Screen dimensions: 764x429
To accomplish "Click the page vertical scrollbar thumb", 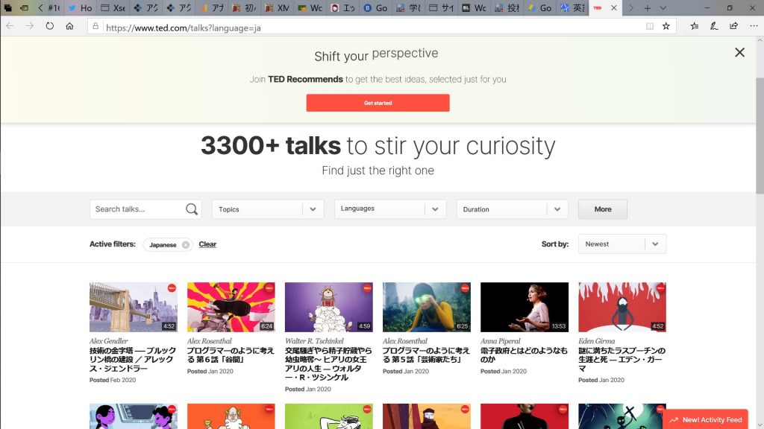I will coord(760,136).
